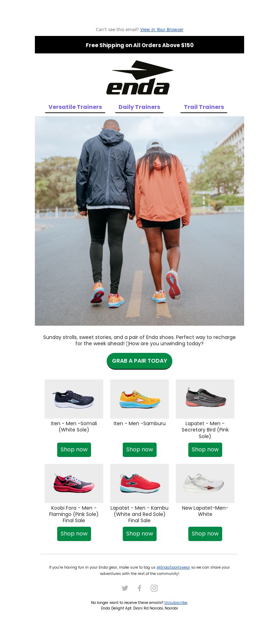The height and width of the screenshot is (621, 279).
Task: Open the Facebook icon link
Action: [x=139, y=588]
